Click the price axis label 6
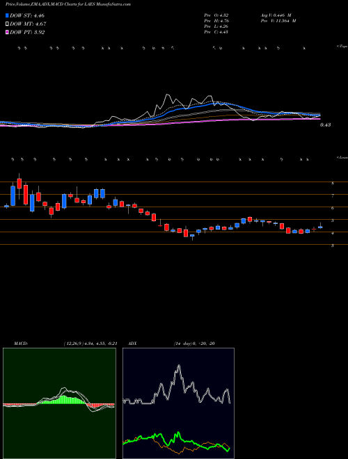This screenshot has height=459, width=348. [x=333, y=209]
